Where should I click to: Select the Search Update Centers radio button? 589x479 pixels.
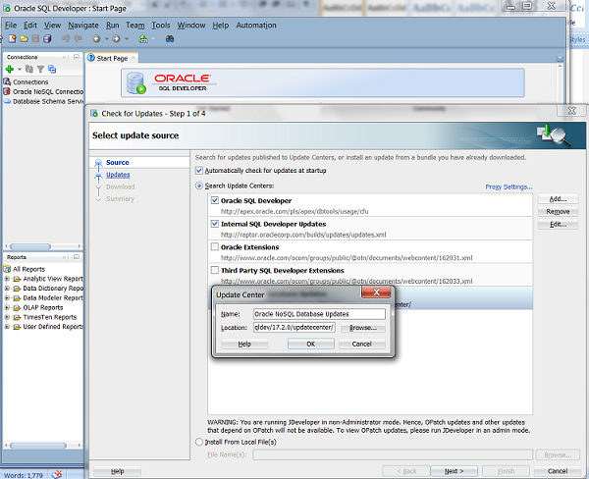click(x=199, y=186)
